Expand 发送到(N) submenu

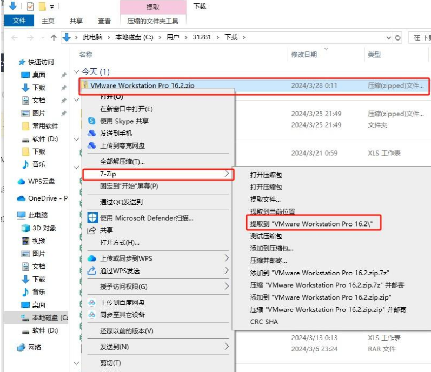[158, 347]
